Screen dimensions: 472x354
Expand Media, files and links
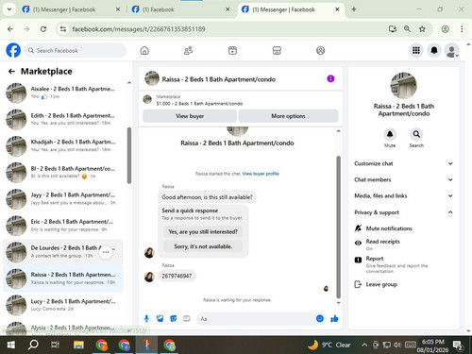(x=404, y=195)
